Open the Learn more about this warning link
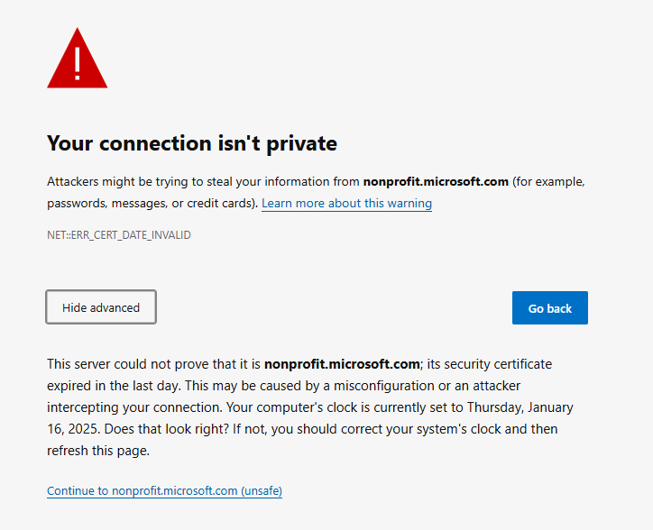The height and width of the screenshot is (530, 653). point(346,203)
